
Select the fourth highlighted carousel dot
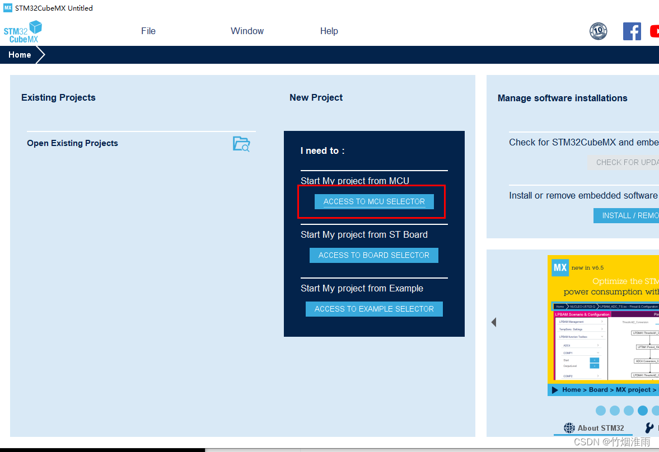pyautogui.click(x=642, y=411)
